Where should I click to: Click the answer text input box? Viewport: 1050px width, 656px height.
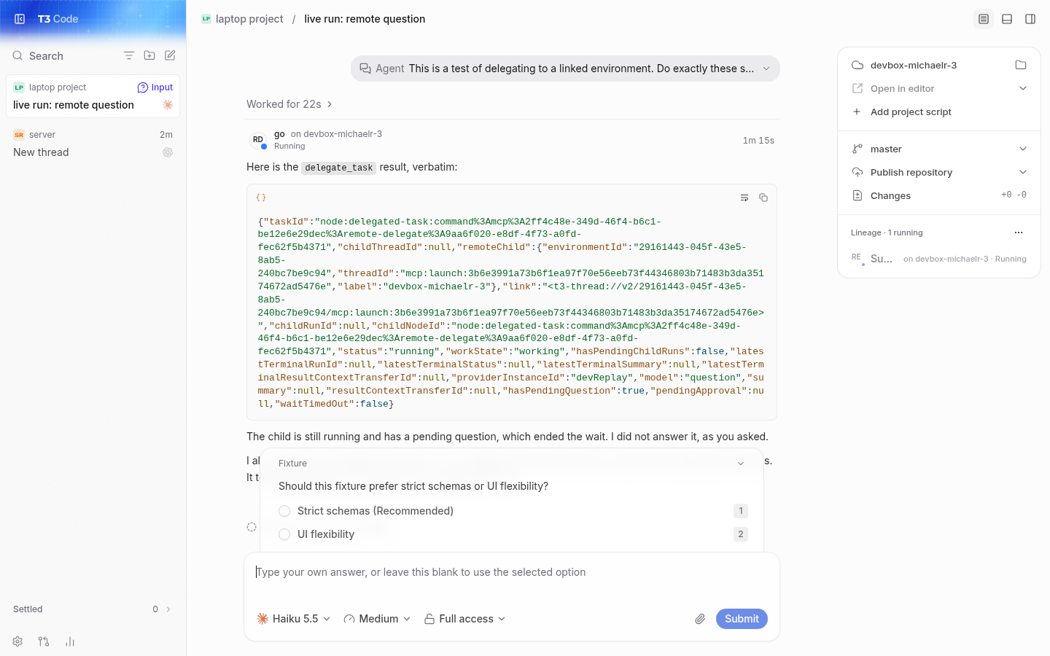pos(512,573)
